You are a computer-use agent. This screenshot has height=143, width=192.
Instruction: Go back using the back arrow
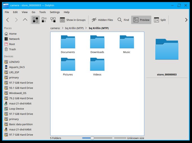(8, 20)
